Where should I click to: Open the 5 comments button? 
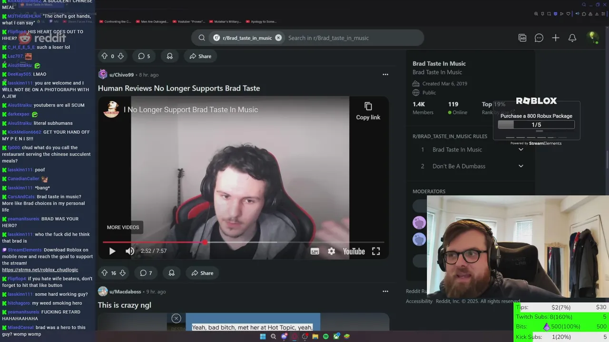pos(144,56)
